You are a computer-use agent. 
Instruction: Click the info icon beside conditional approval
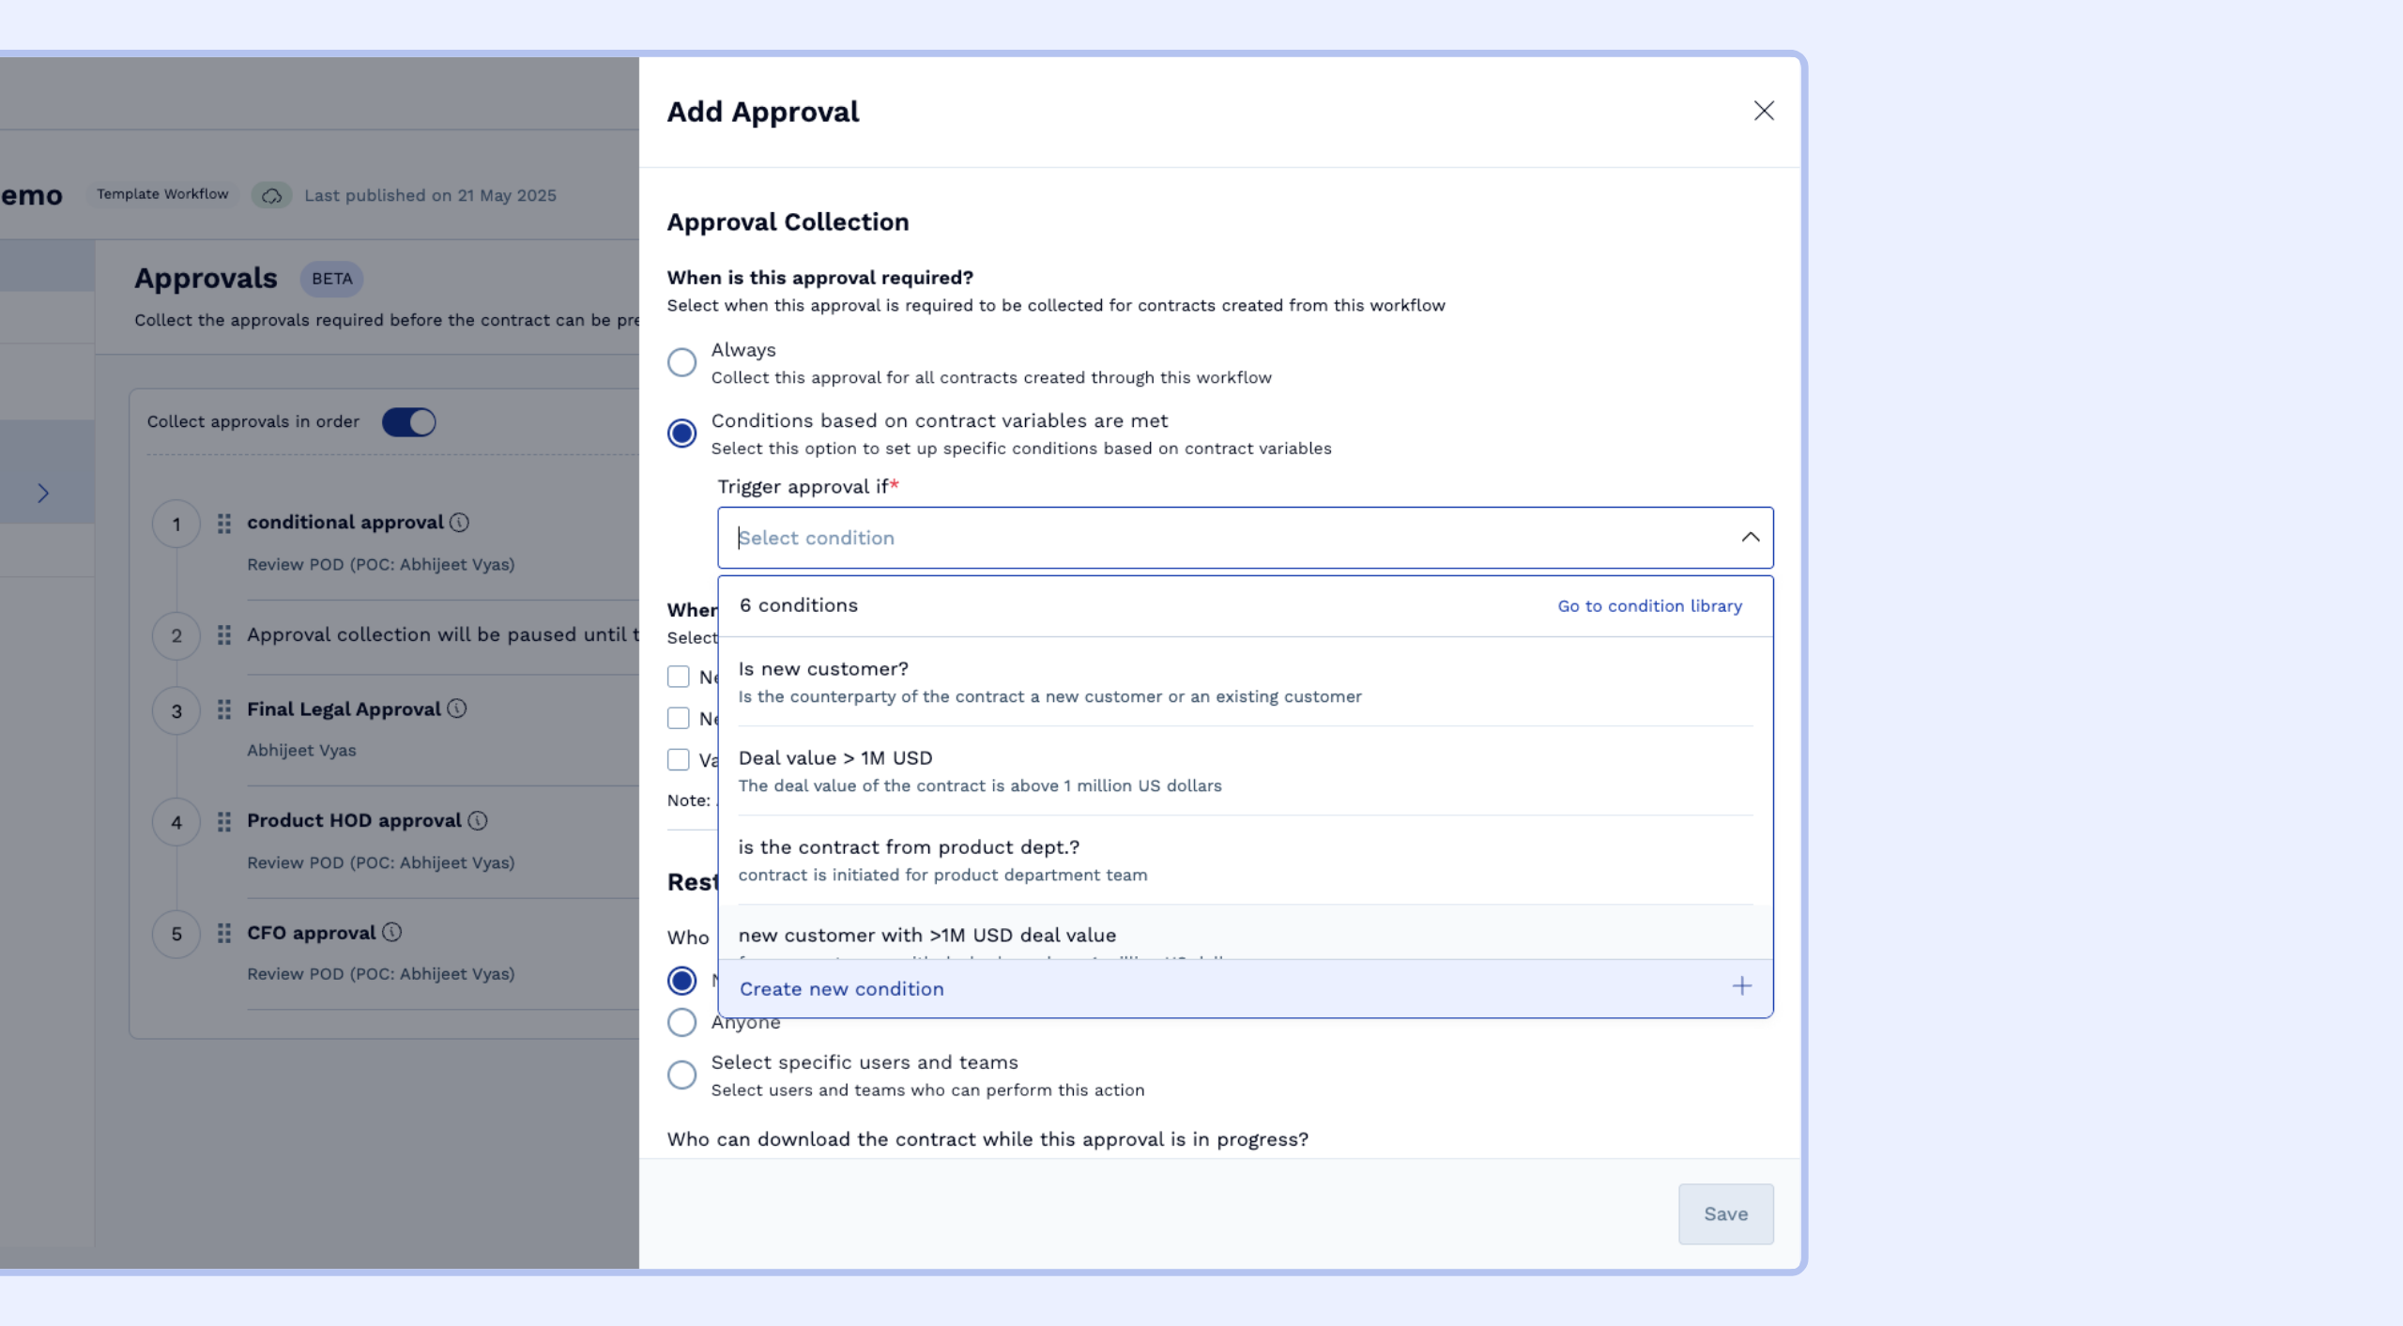click(459, 523)
